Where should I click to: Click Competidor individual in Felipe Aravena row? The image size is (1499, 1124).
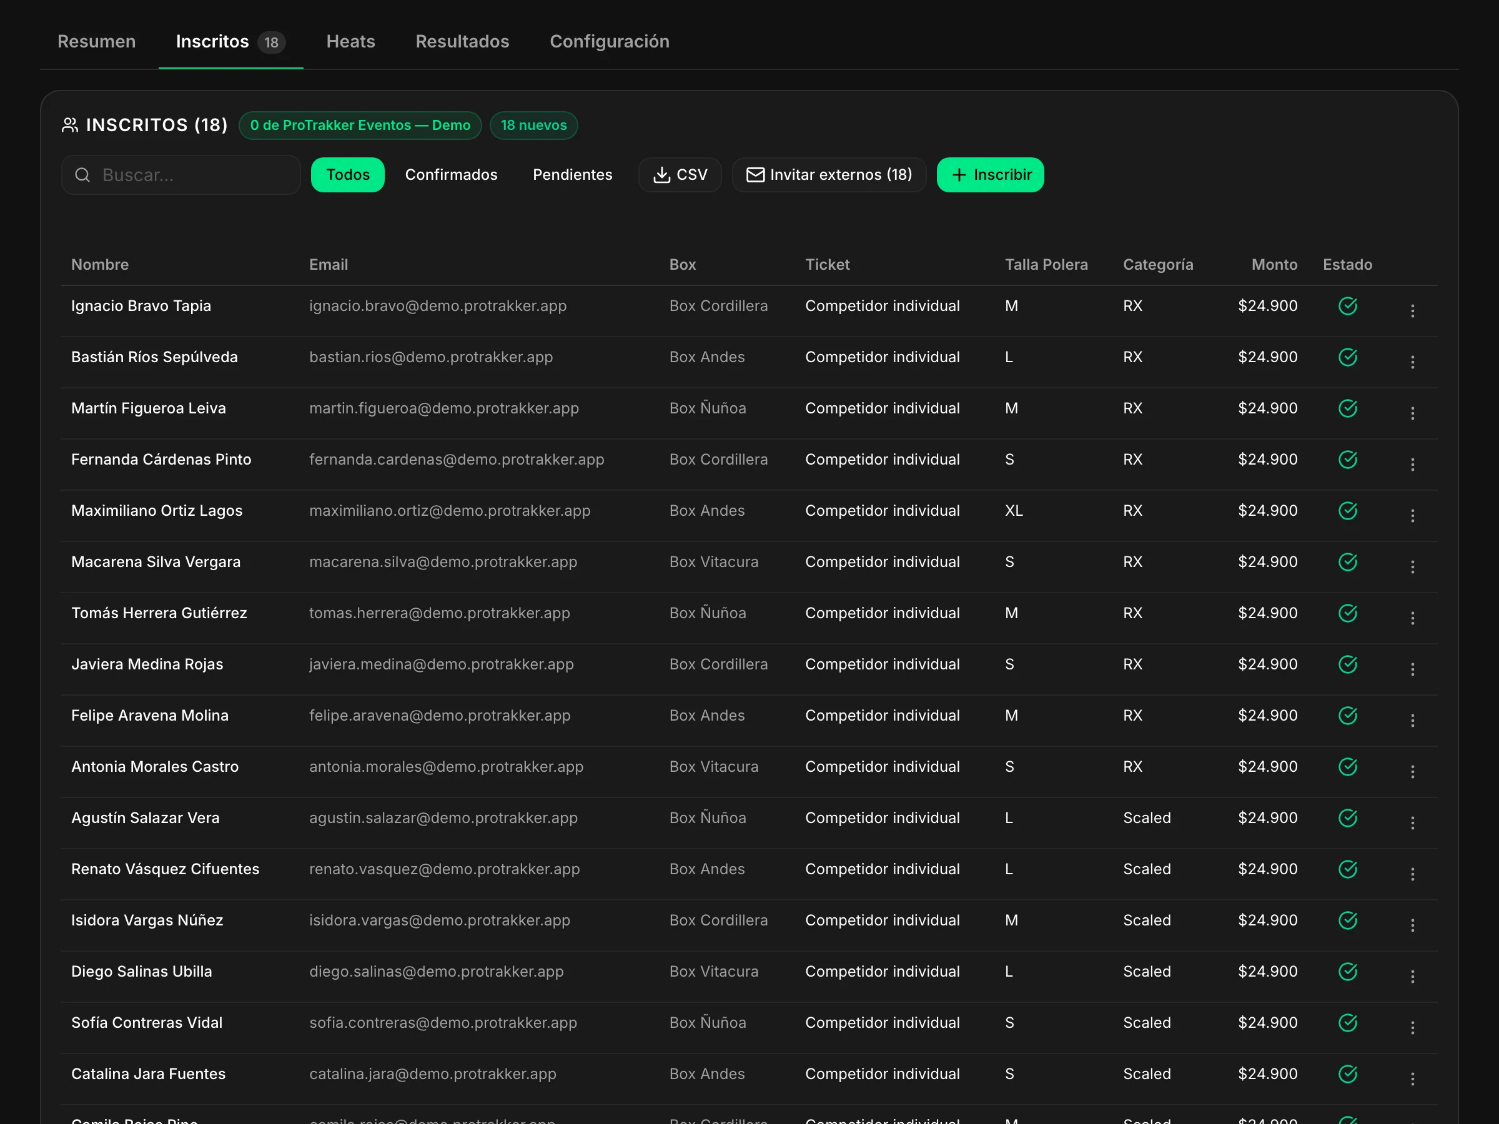pos(883,716)
